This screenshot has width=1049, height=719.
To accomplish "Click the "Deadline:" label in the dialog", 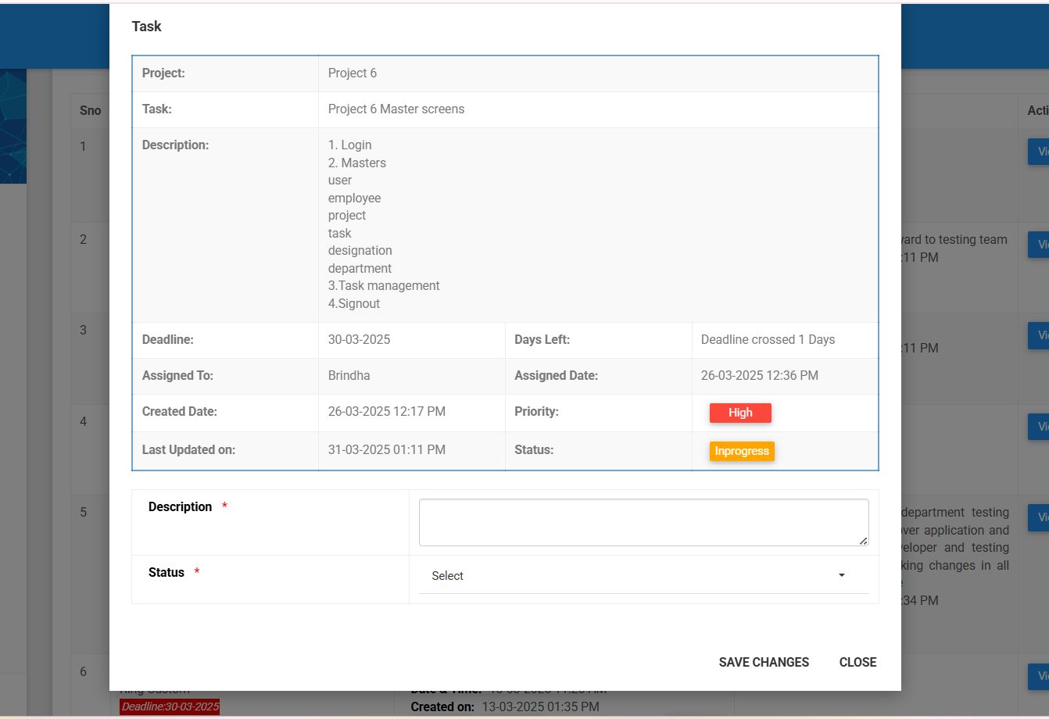I will [x=168, y=340].
